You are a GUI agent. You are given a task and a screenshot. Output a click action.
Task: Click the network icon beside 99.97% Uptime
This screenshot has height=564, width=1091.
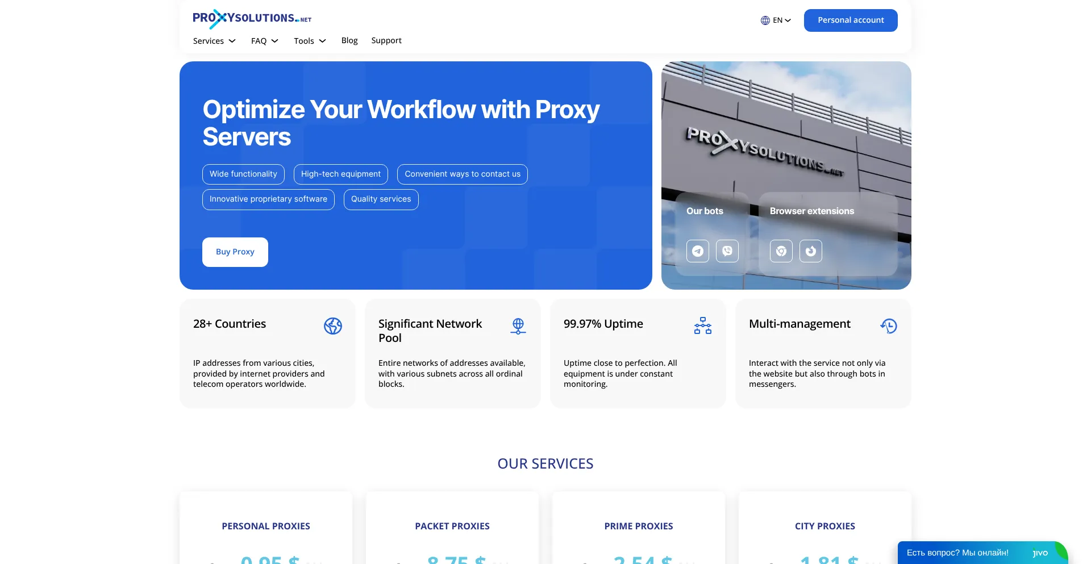pyautogui.click(x=702, y=326)
